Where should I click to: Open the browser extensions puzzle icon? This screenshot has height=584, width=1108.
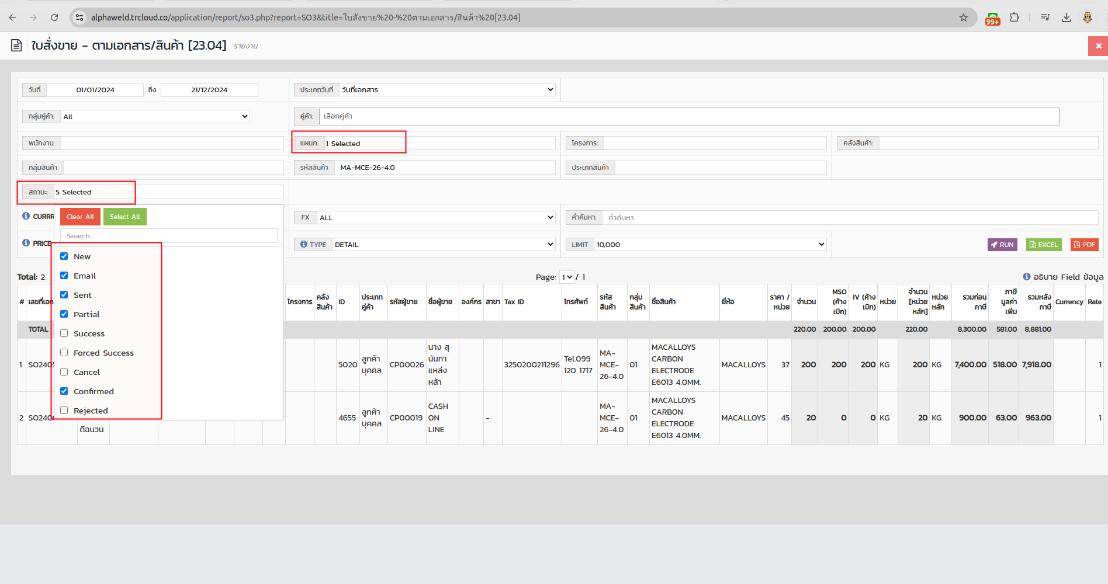pos(1014,18)
